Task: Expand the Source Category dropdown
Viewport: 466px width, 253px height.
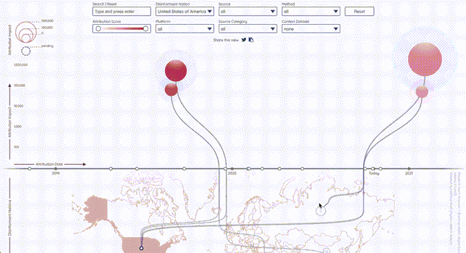Action: [x=248, y=29]
